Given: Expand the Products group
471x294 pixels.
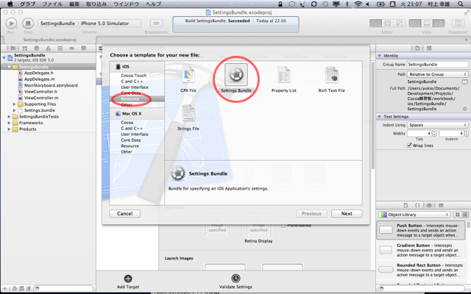Looking at the screenshot, I should (10, 129).
